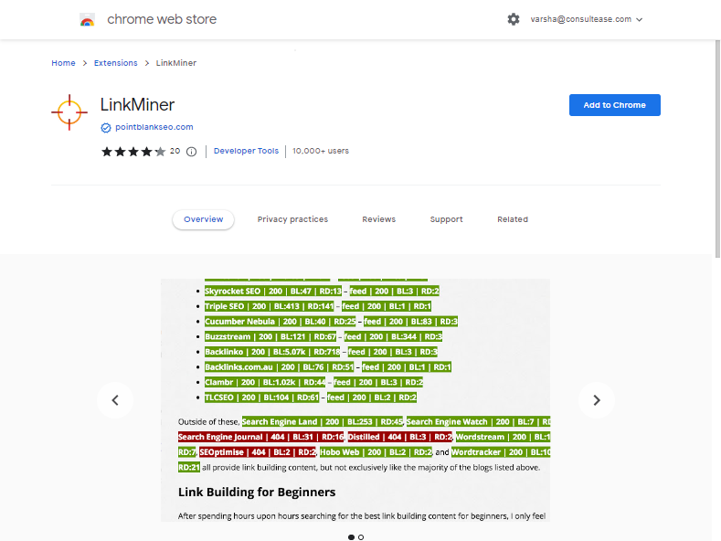This screenshot has height=541, width=721.
Task: Click the page vertical scrollbar
Action: coord(717,149)
